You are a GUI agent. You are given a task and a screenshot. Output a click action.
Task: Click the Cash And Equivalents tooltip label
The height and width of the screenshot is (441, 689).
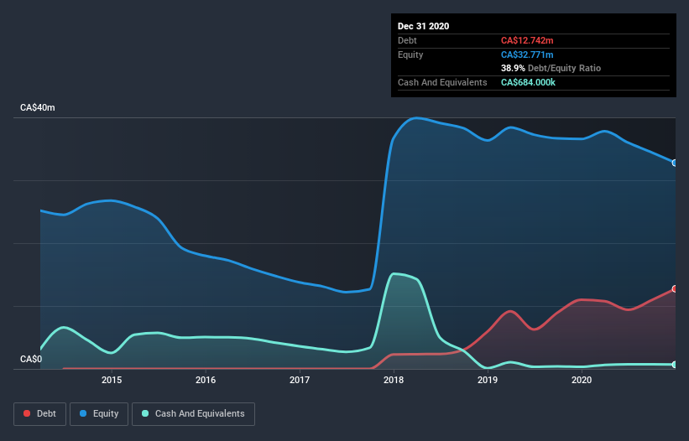pos(442,82)
